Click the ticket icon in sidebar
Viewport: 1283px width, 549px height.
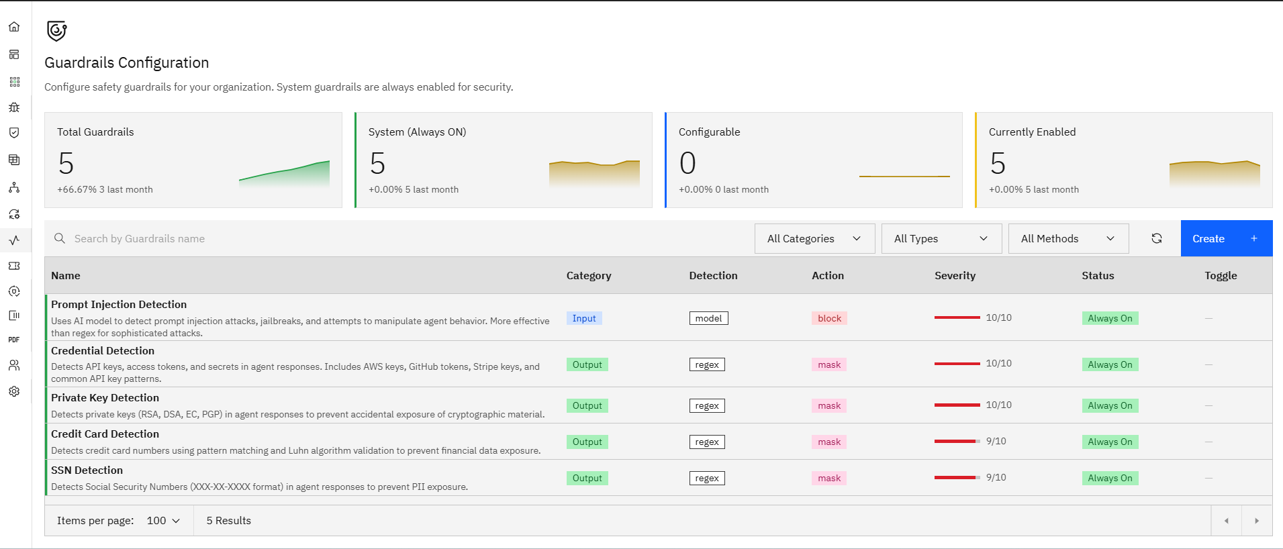[x=14, y=266]
